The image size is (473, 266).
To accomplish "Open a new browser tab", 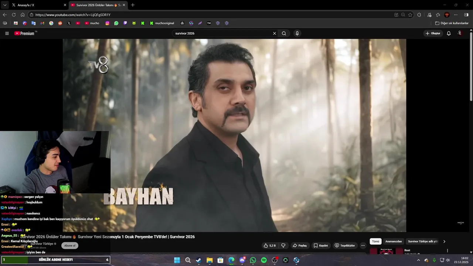I will coord(133,5).
